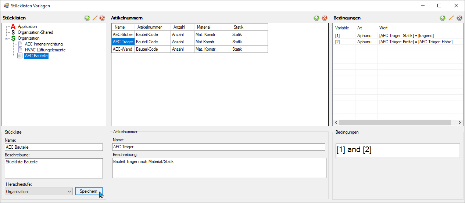This screenshot has height=203, width=465.
Task: Click the Name column header in Artikelnummern
Action: pyautogui.click(x=123, y=27)
